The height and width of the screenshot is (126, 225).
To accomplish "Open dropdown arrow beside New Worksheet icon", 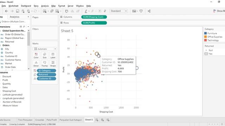I will click(48, 11).
